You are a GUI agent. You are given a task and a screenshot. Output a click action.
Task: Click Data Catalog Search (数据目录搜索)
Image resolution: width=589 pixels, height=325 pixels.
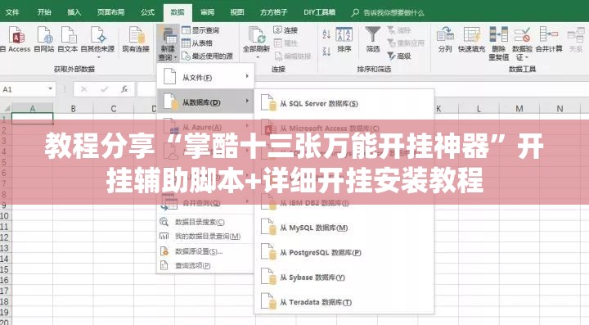click(x=205, y=222)
